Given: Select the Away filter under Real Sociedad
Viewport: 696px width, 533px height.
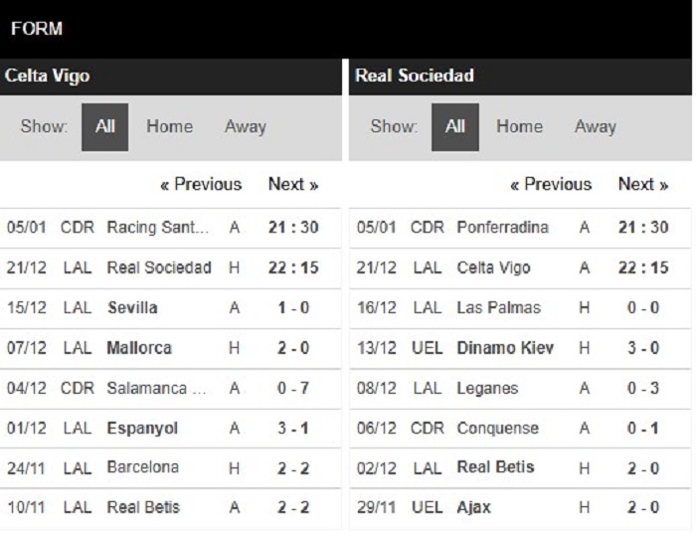Looking at the screenshot, I should click(596, 127).
